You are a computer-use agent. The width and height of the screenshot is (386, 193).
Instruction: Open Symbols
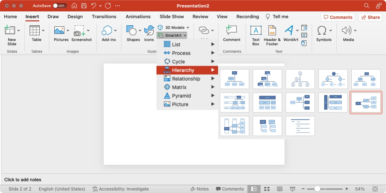[324, 34]
